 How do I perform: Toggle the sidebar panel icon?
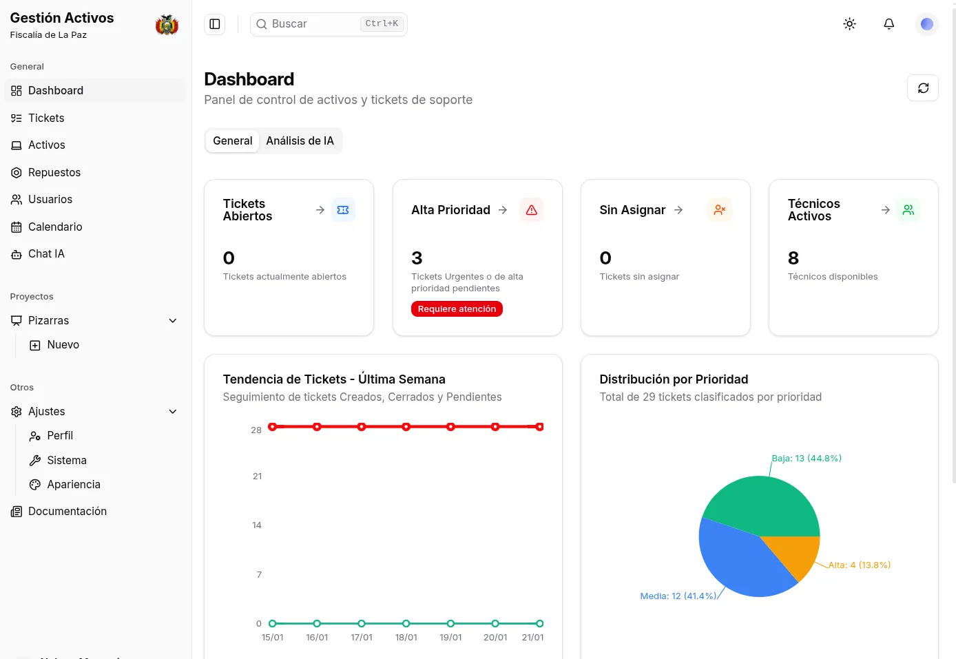pos(215,24)
